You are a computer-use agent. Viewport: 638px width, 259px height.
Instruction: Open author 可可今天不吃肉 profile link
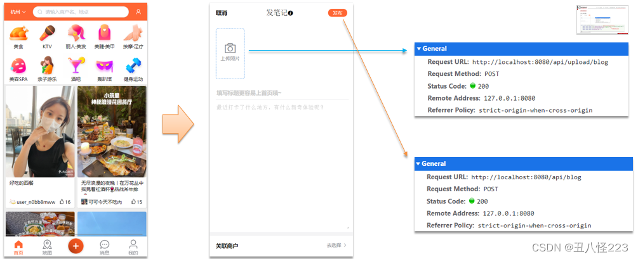[x=102, y=202]
